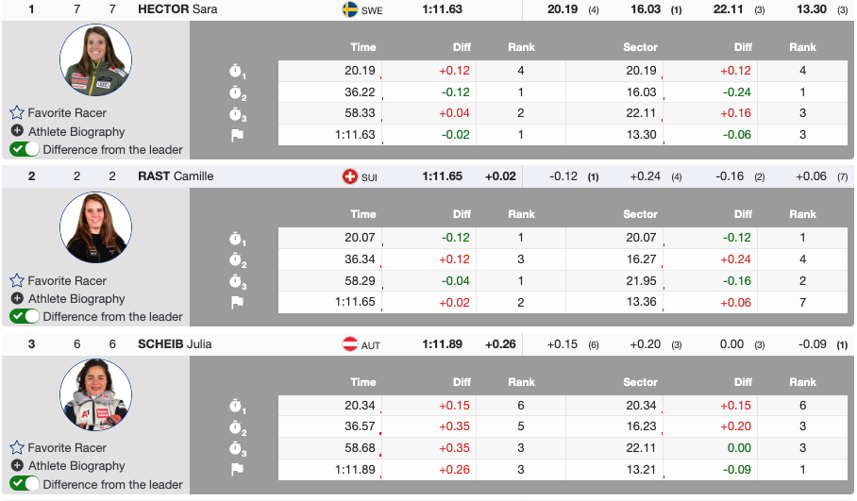The width and height of the screenshot is (857, 501).
Task: Open Athlete Biography link for Sara Hector
Action: (x=76, y=131)
